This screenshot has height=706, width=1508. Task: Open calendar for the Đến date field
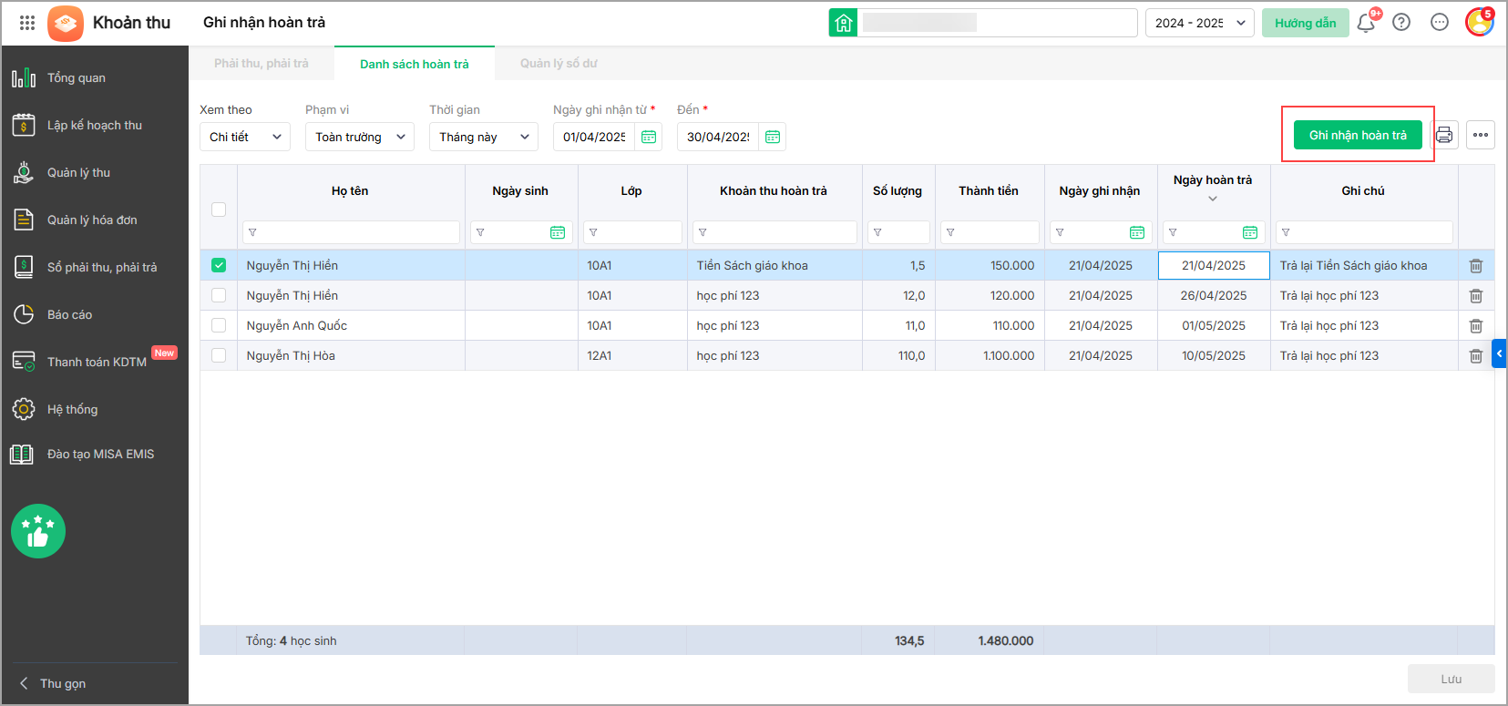(x=773, y=137)
